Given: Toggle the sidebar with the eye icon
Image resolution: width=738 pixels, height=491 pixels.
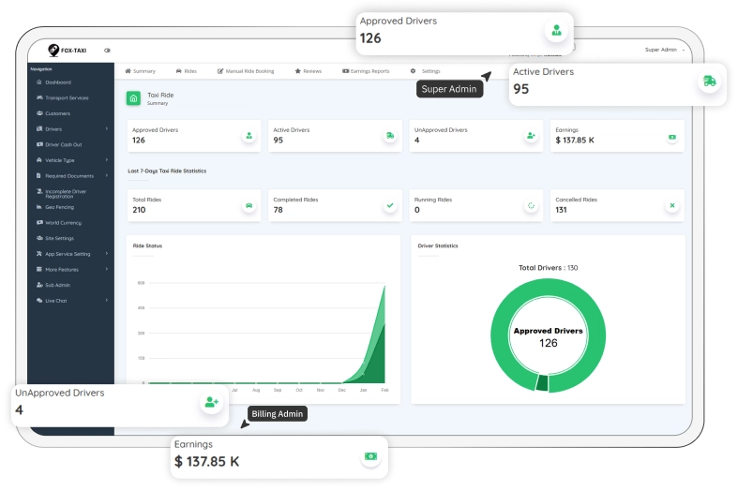Looking at the screenshot, I should (107, 51).
